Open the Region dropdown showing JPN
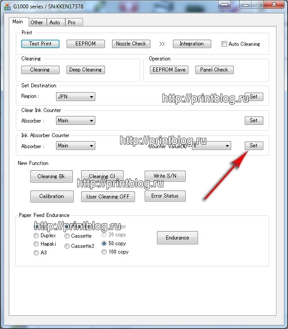The height and width of the screenshot is (329, 288). pos(76,97)
